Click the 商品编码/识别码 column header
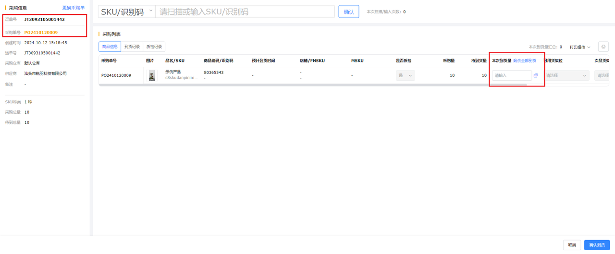Viewport: 615px width, 254px height. [x=219, y=61]
